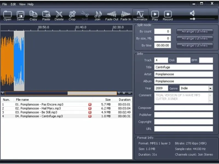Apply the Fade In effect

coord(126,16)
